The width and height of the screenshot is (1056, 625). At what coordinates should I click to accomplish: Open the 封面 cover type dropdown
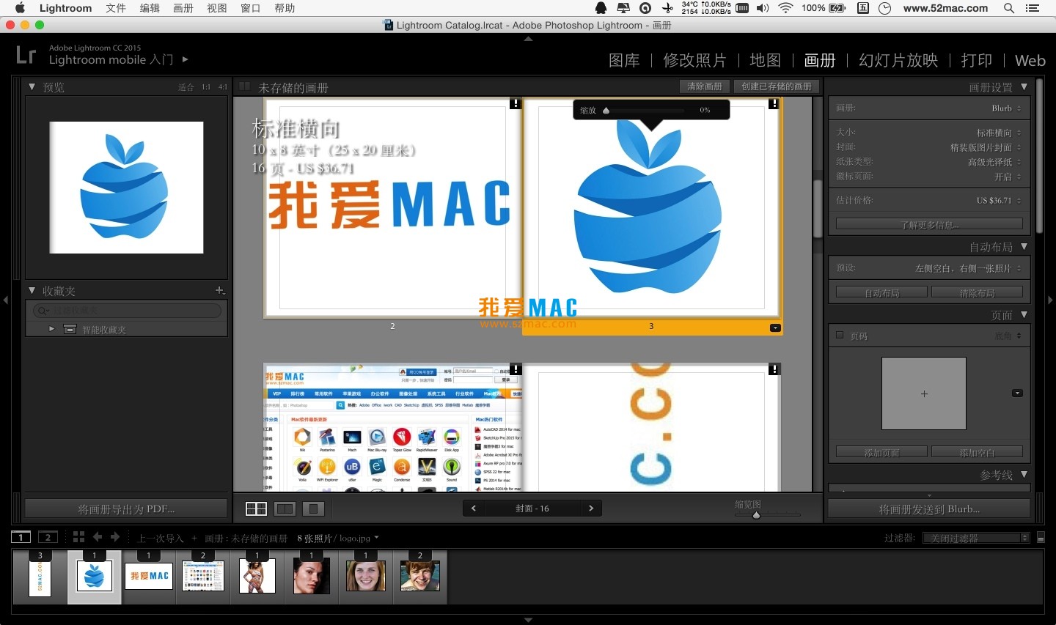click(x=986, y=147)
